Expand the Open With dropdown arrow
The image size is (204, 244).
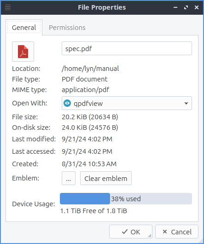186,103
